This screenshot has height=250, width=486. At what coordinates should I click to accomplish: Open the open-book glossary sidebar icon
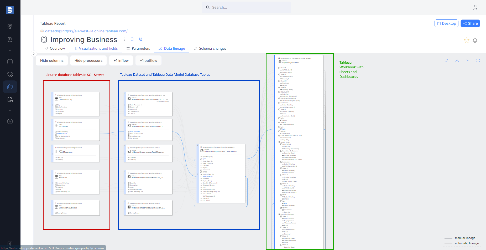click(10, 62)
